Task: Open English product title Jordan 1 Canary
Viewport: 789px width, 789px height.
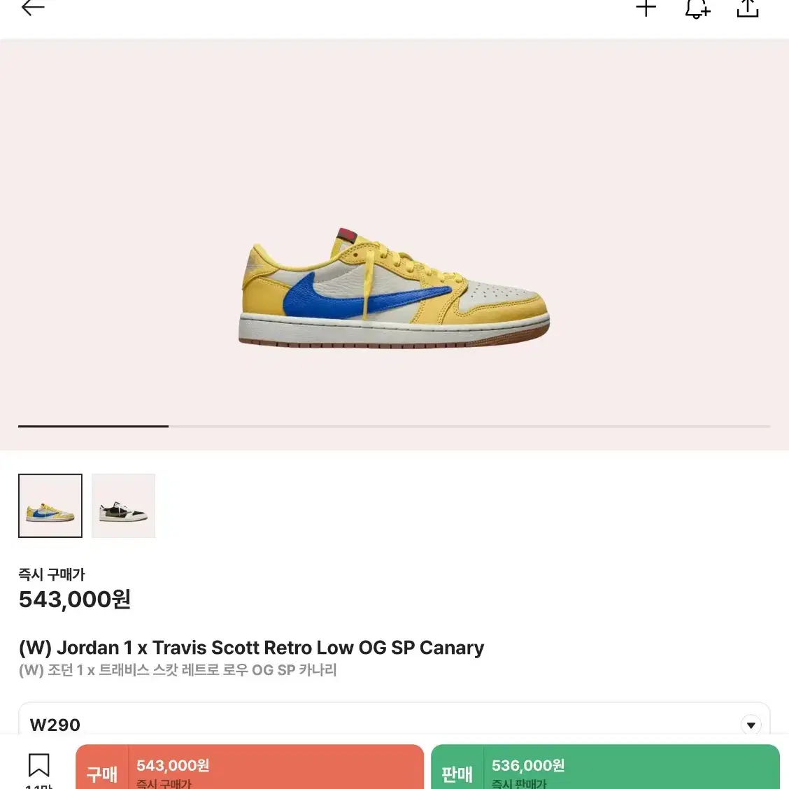Action: pos(251,648)
